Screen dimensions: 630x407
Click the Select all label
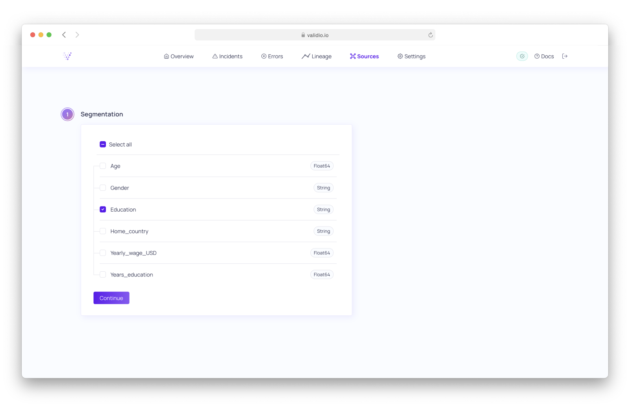120,144
